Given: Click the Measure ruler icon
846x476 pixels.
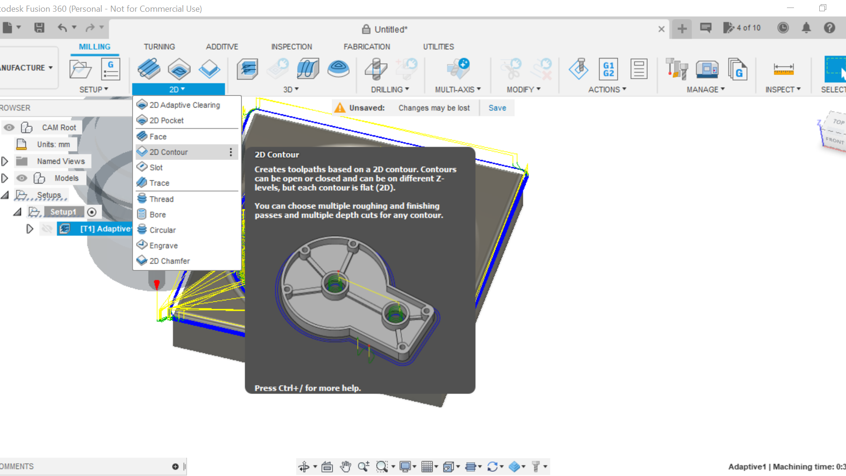Looking at the screenshot, I should pyautogui.click(x=783, y=69).
